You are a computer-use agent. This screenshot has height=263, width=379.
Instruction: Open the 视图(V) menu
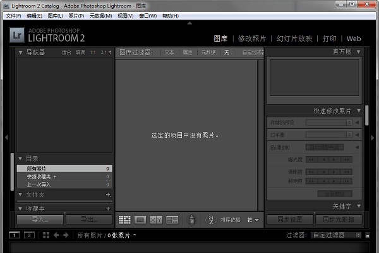pyautogui.click(x=126, y=16)
